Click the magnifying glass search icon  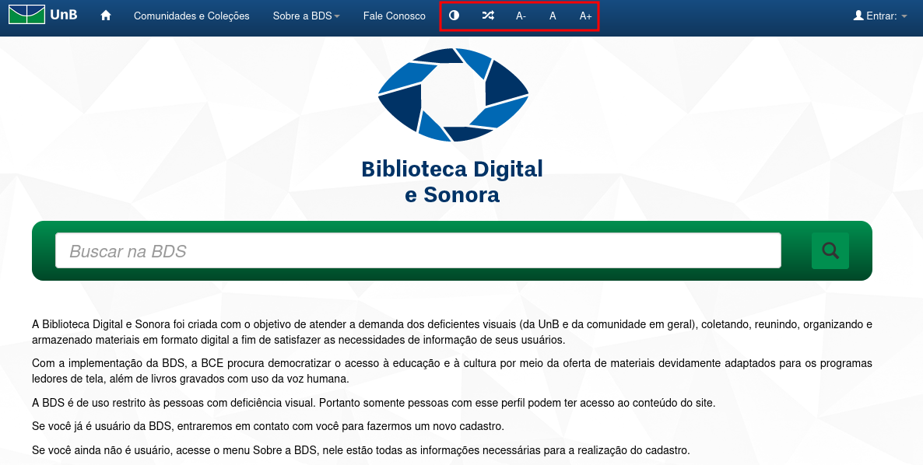830,250
